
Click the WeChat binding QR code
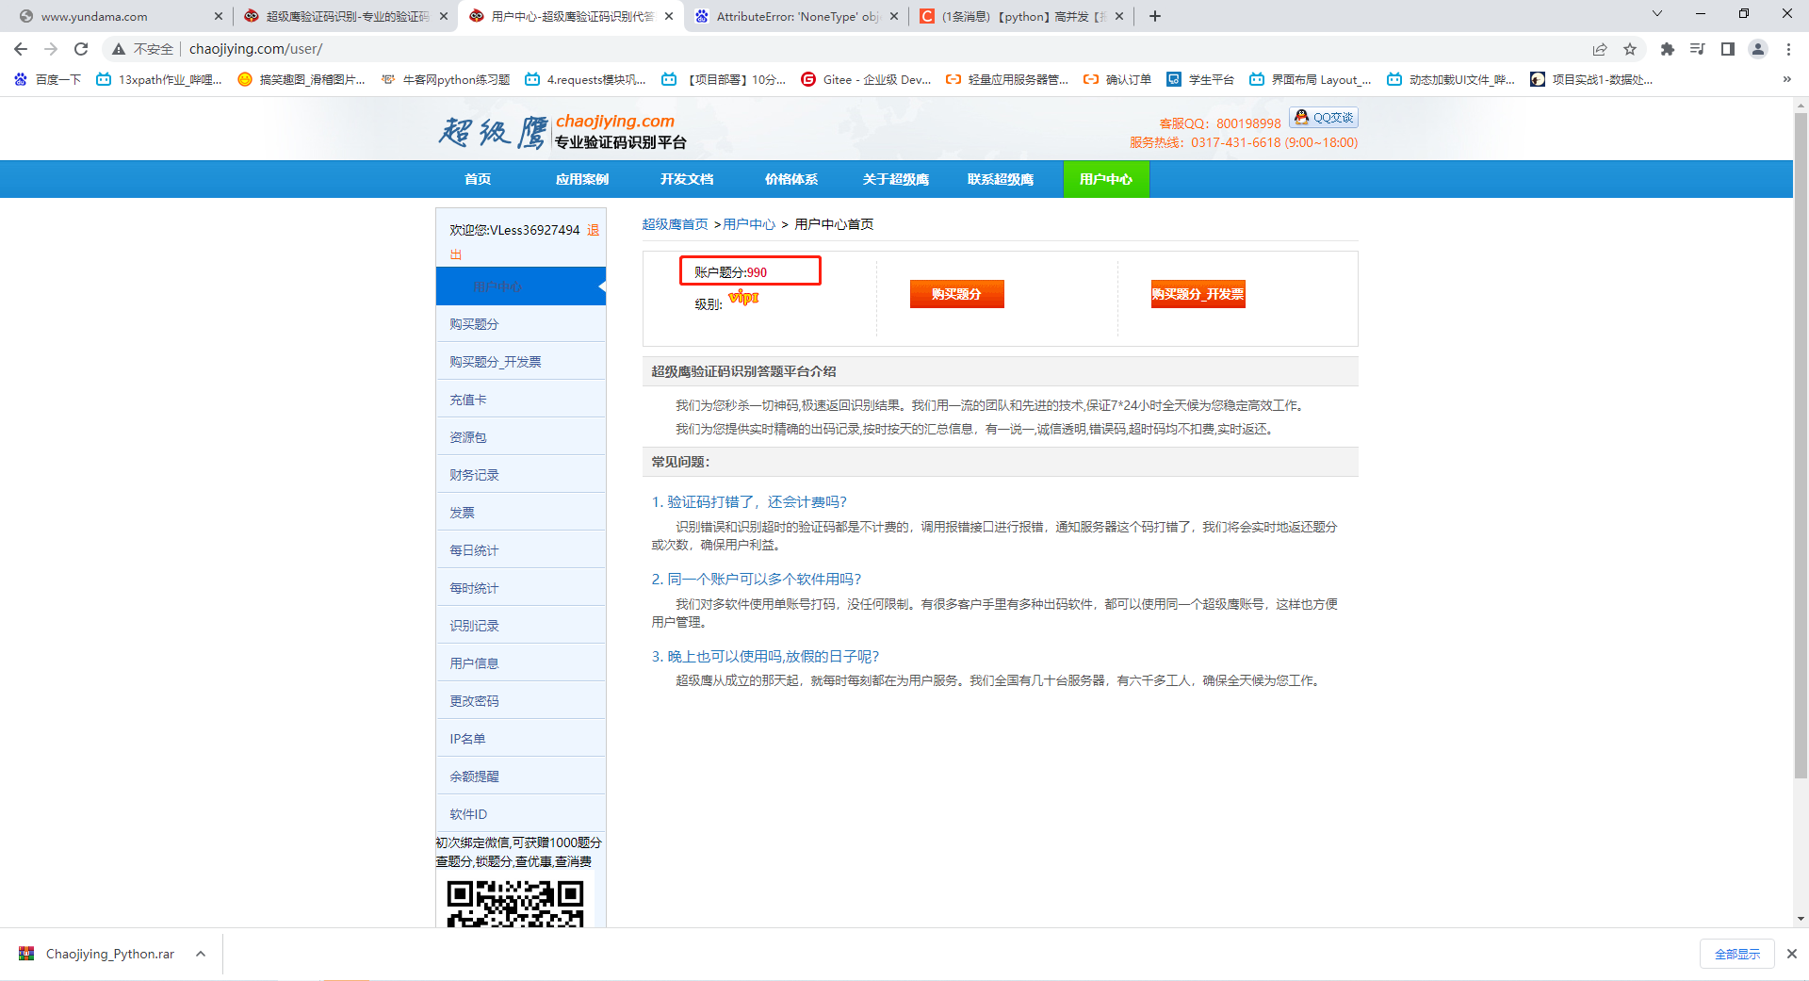(515, 904)
